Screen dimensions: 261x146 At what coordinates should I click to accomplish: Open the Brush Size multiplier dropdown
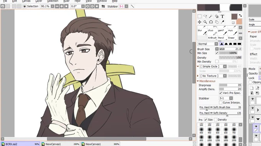pyautogui.click(x=217, y=49)
